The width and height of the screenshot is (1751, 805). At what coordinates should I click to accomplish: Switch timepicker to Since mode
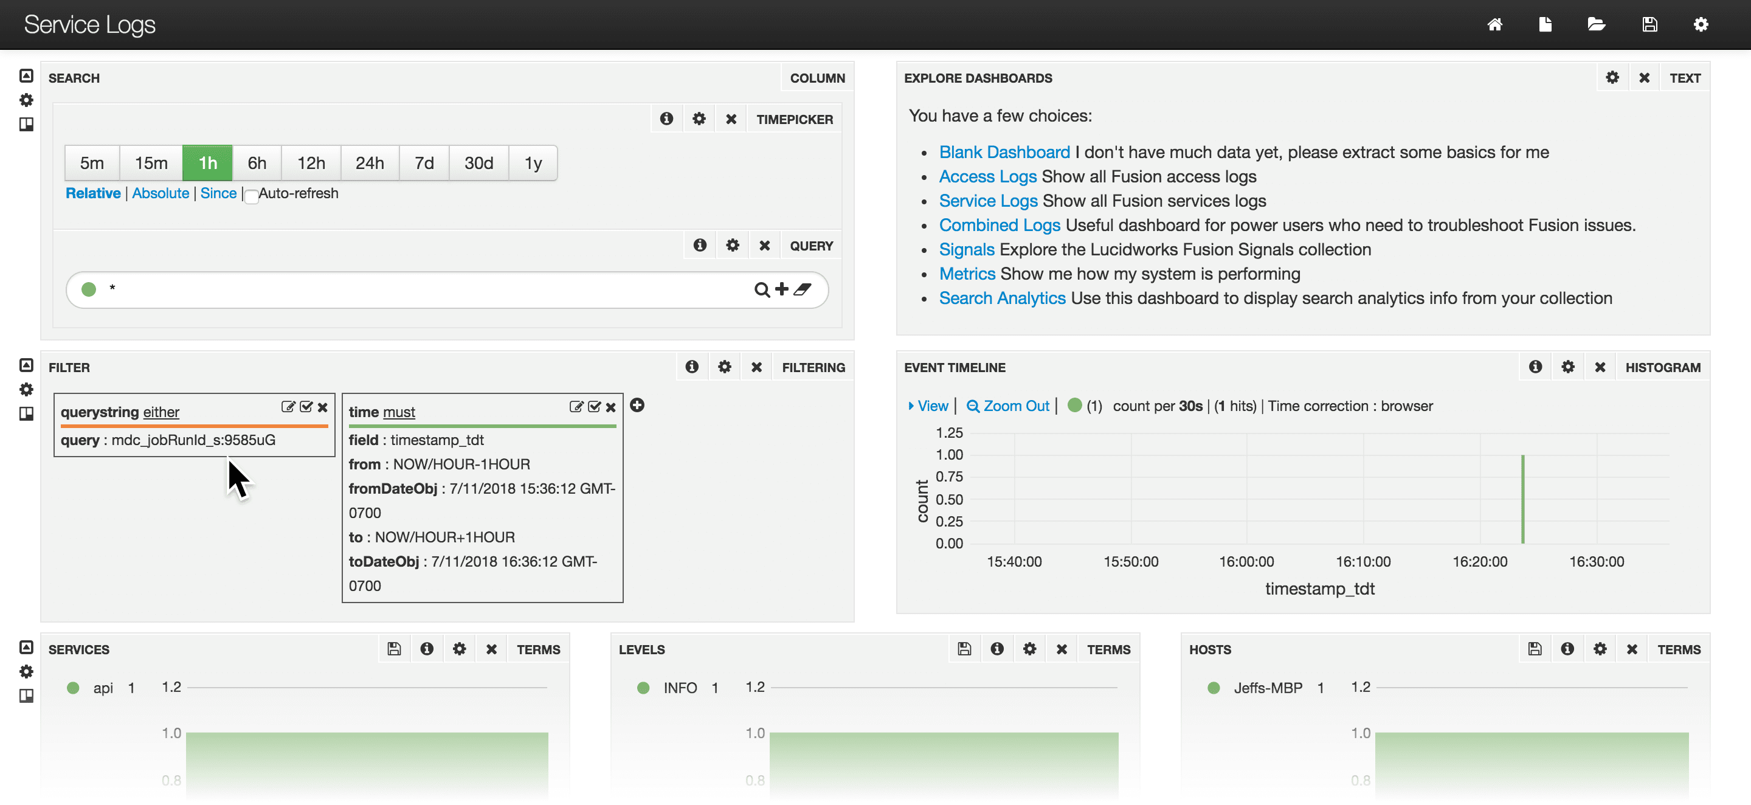coord(218,193)
